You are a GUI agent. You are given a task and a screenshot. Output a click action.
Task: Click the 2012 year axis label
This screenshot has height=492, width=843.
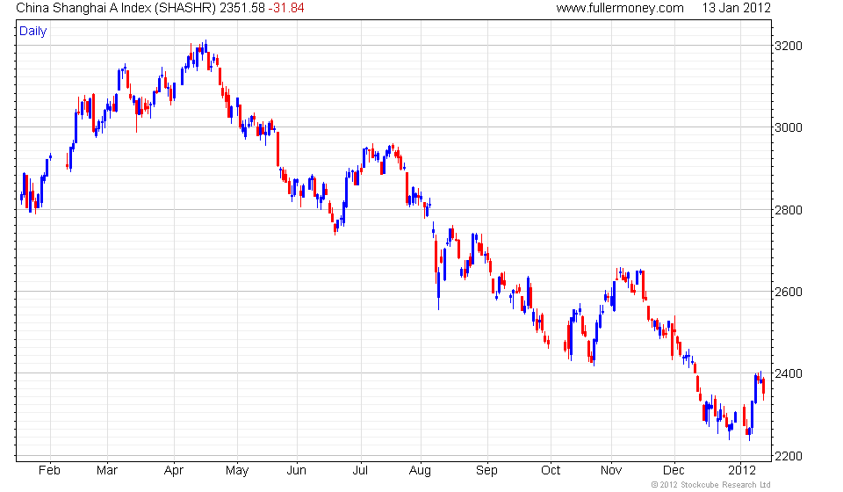click(742, 470)
